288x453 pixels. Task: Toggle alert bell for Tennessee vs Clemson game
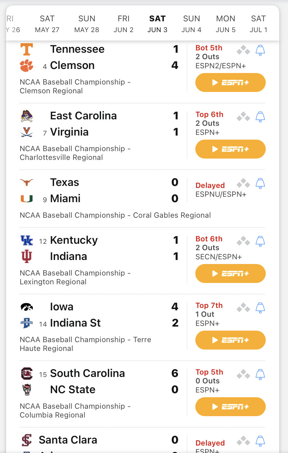click(x=260, y=50)
